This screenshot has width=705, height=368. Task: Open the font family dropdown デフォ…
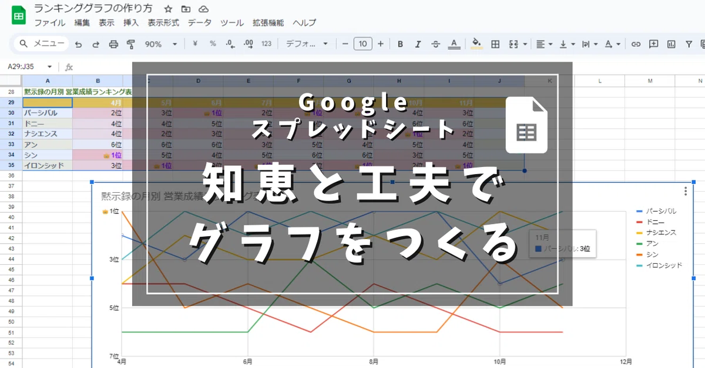307,44
